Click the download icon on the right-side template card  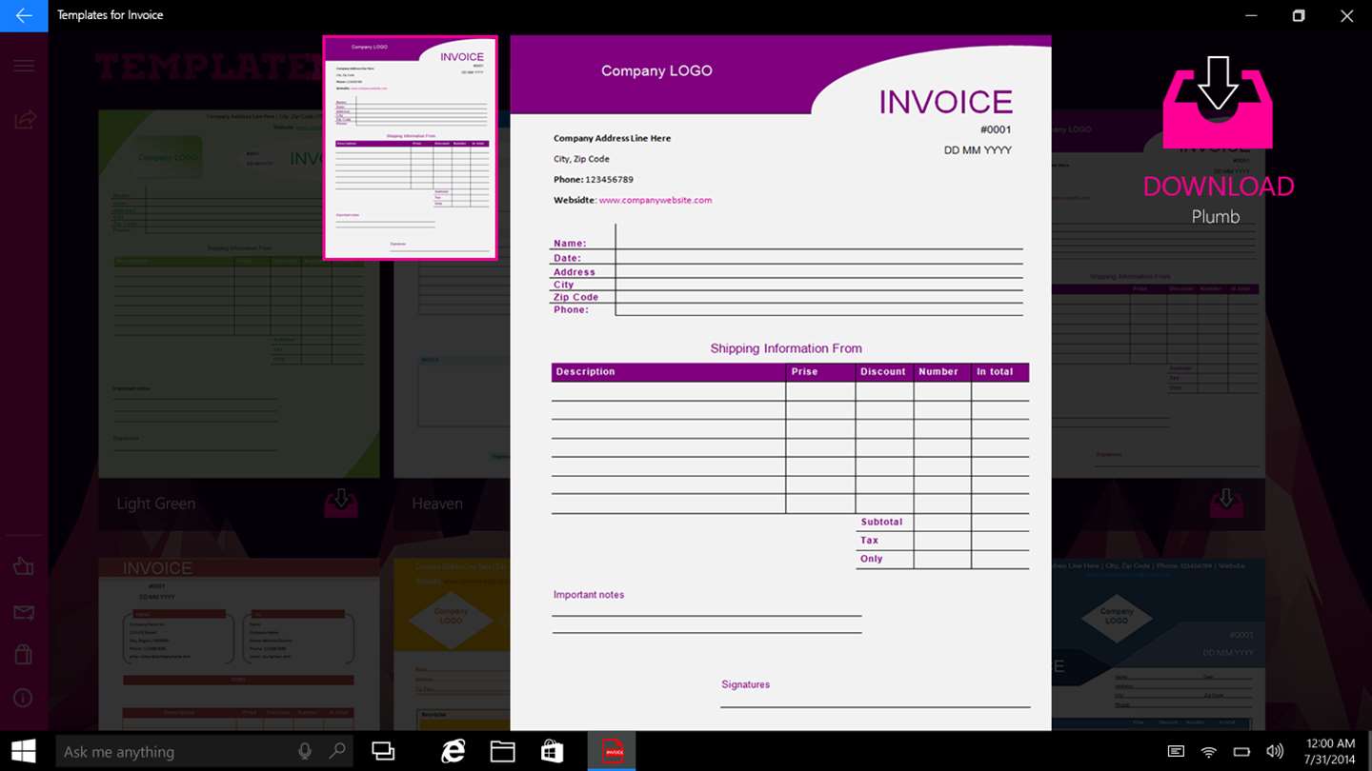[x=1226, y=503]
